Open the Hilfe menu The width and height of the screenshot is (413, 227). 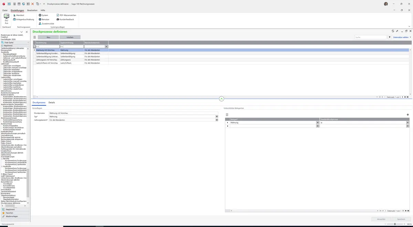coord(43,10)
